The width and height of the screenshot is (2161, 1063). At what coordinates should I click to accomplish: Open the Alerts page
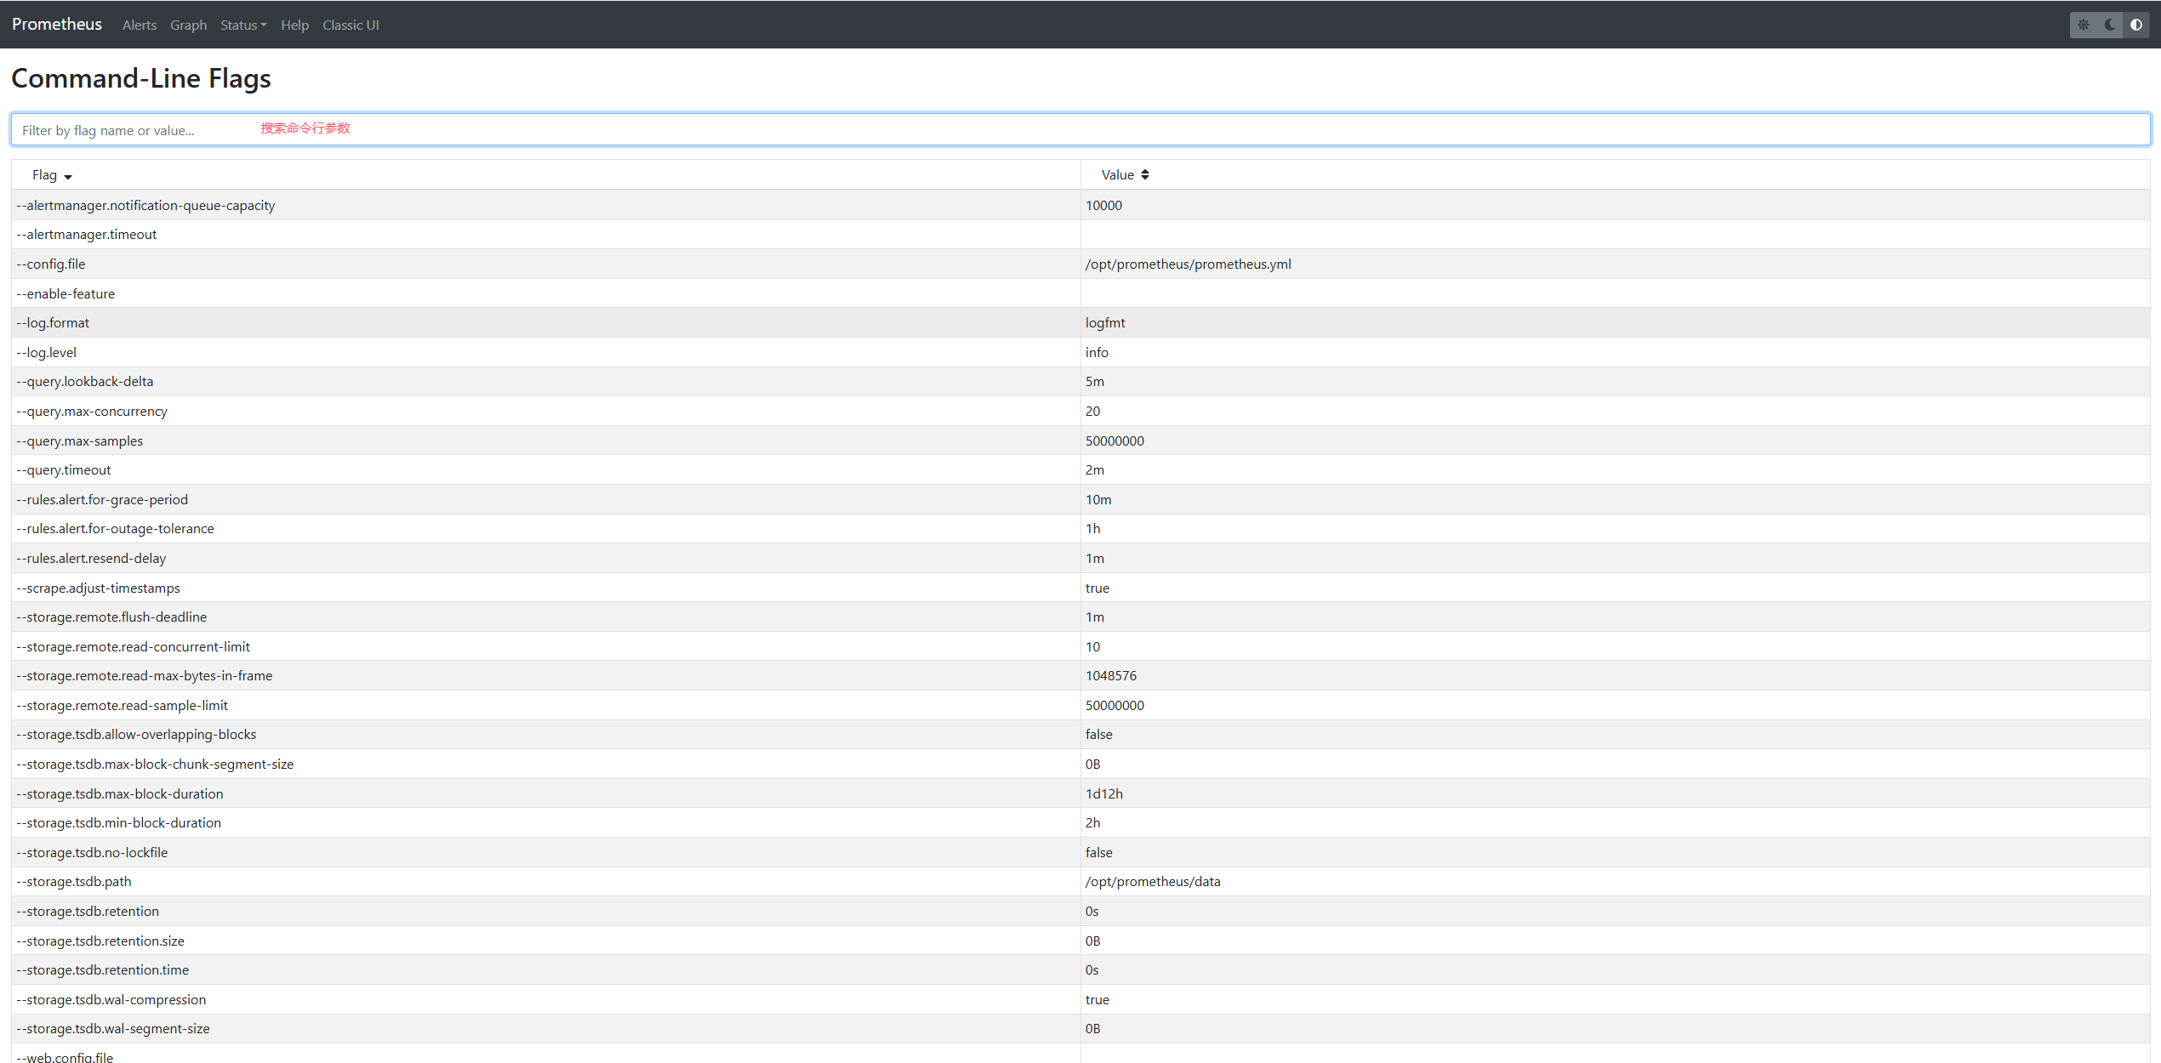point(140,26)
